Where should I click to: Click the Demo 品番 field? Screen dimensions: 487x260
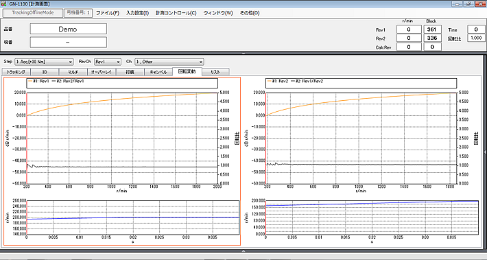[x=69, y=29]
